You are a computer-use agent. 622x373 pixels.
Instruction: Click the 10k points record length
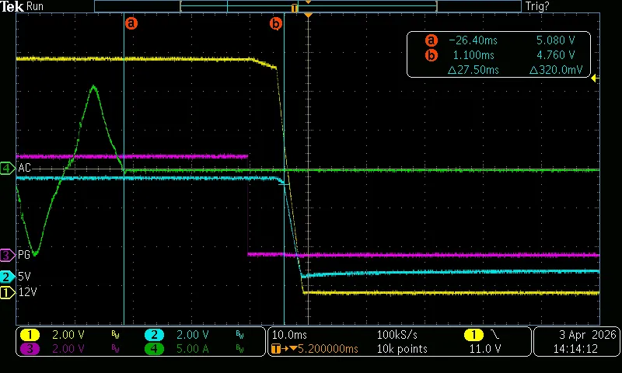coord(402,349)
